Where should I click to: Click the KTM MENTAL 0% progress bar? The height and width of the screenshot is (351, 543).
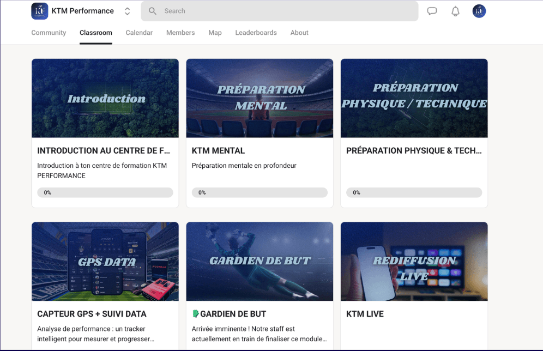[x=260, y=192]
